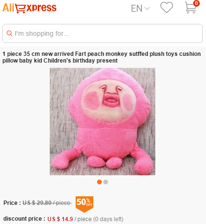The width and height of the screenshot is (206, 224).
Task: Click the 50% OFF discount badge
Action: (84, 204)
